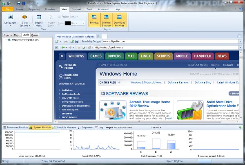Open the Home icon dropdown arrow
Screen dimensions: 245x165
[93, 47]
